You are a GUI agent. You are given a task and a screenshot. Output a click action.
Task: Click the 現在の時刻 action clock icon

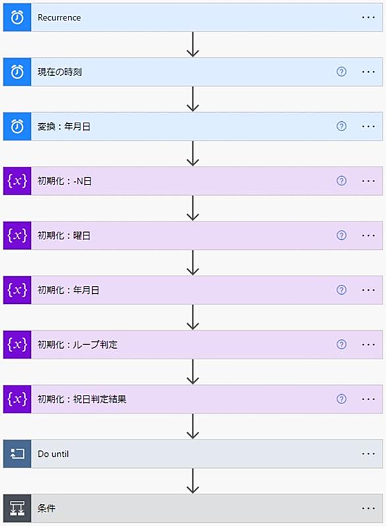[17, 72]
